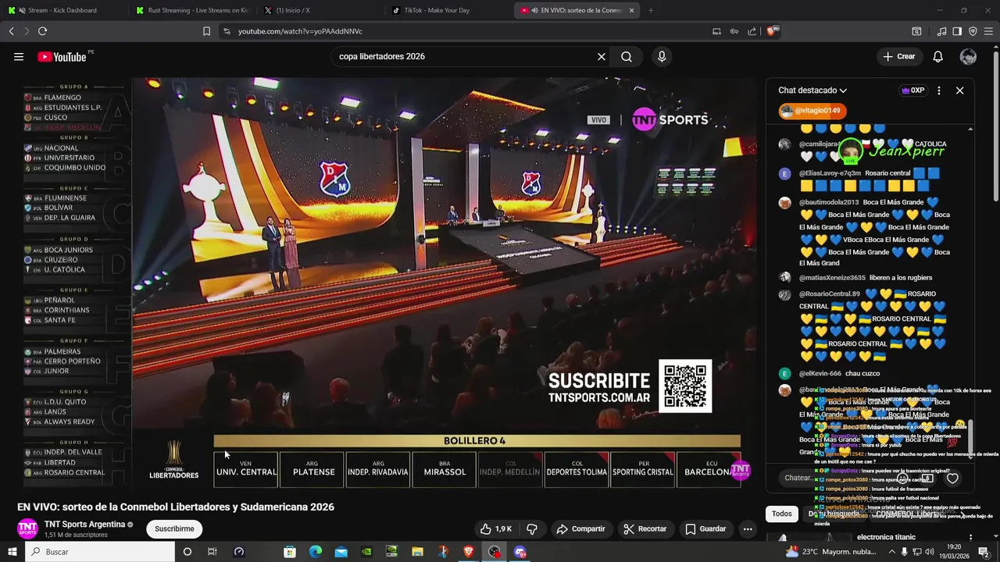1000x562 pixels.
Task: Bookmark this page in the address bar
Action: (206, 31)
